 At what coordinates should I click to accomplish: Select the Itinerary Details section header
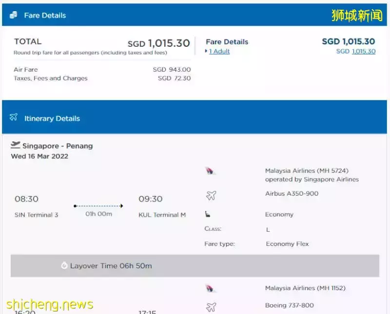point(52,118)
